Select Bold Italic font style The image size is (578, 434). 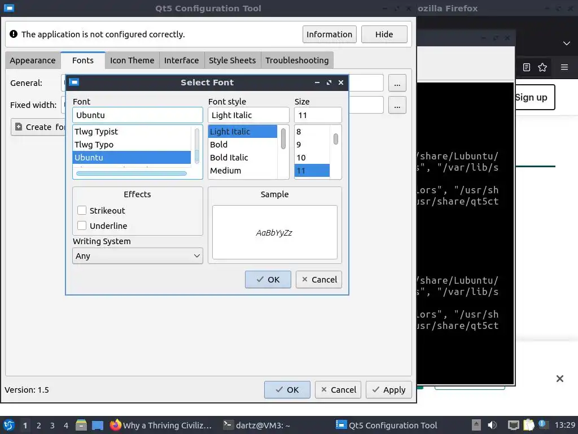243,157
